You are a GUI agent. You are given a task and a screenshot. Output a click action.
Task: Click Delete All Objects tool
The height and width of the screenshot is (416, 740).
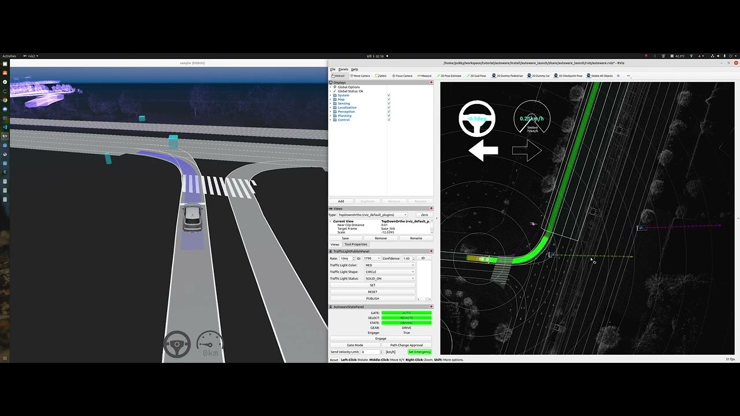[600, 76]
